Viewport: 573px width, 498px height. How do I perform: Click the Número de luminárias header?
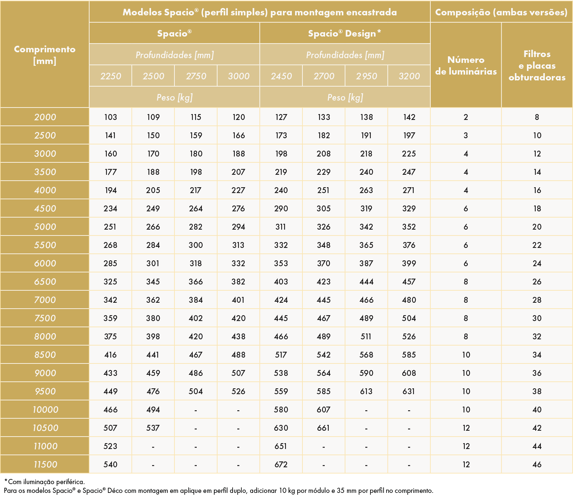coord(466,65)
